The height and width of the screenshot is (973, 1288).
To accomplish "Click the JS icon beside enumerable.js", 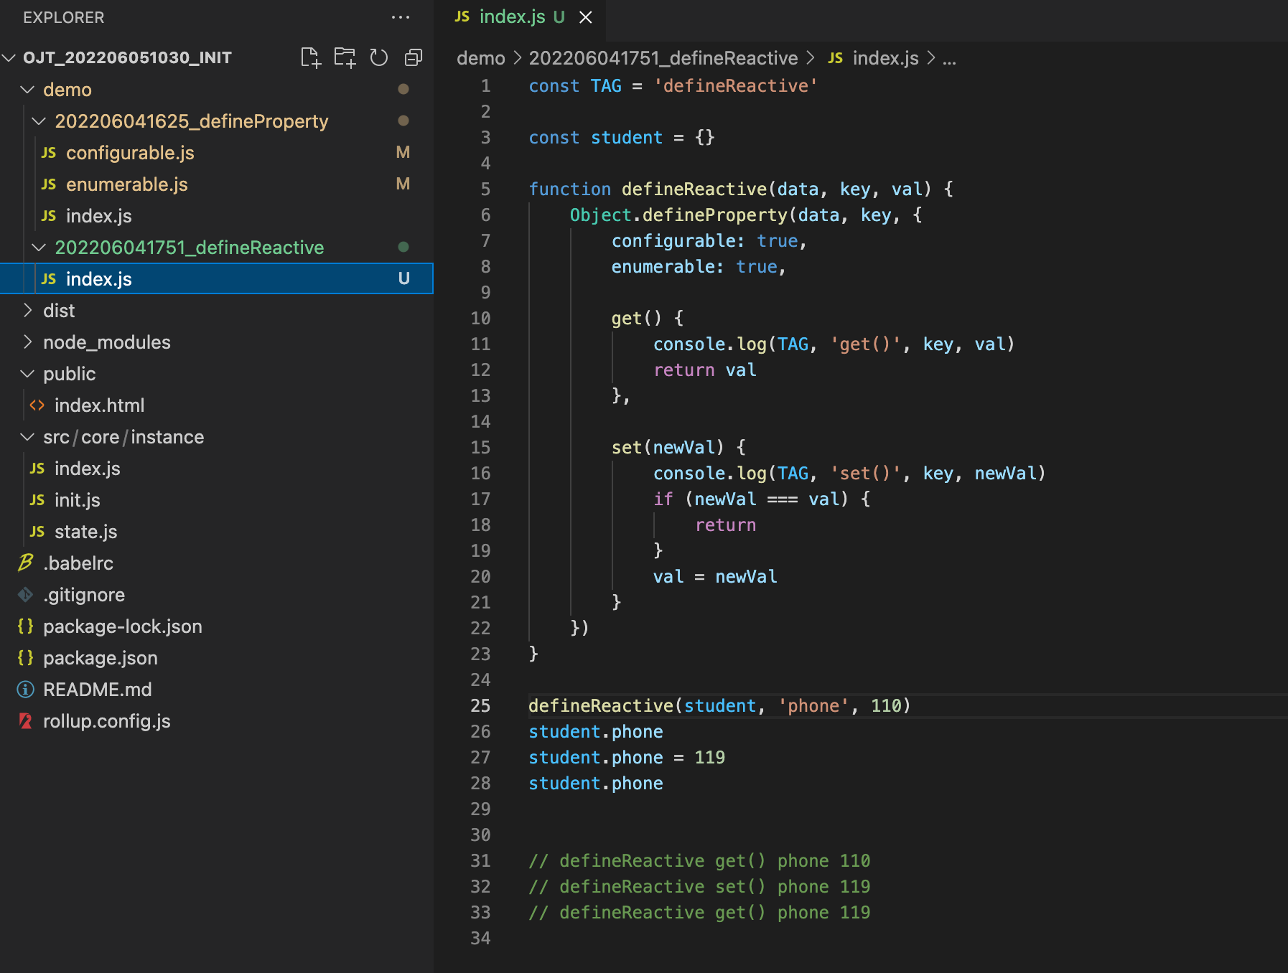I will pos(49,184).
